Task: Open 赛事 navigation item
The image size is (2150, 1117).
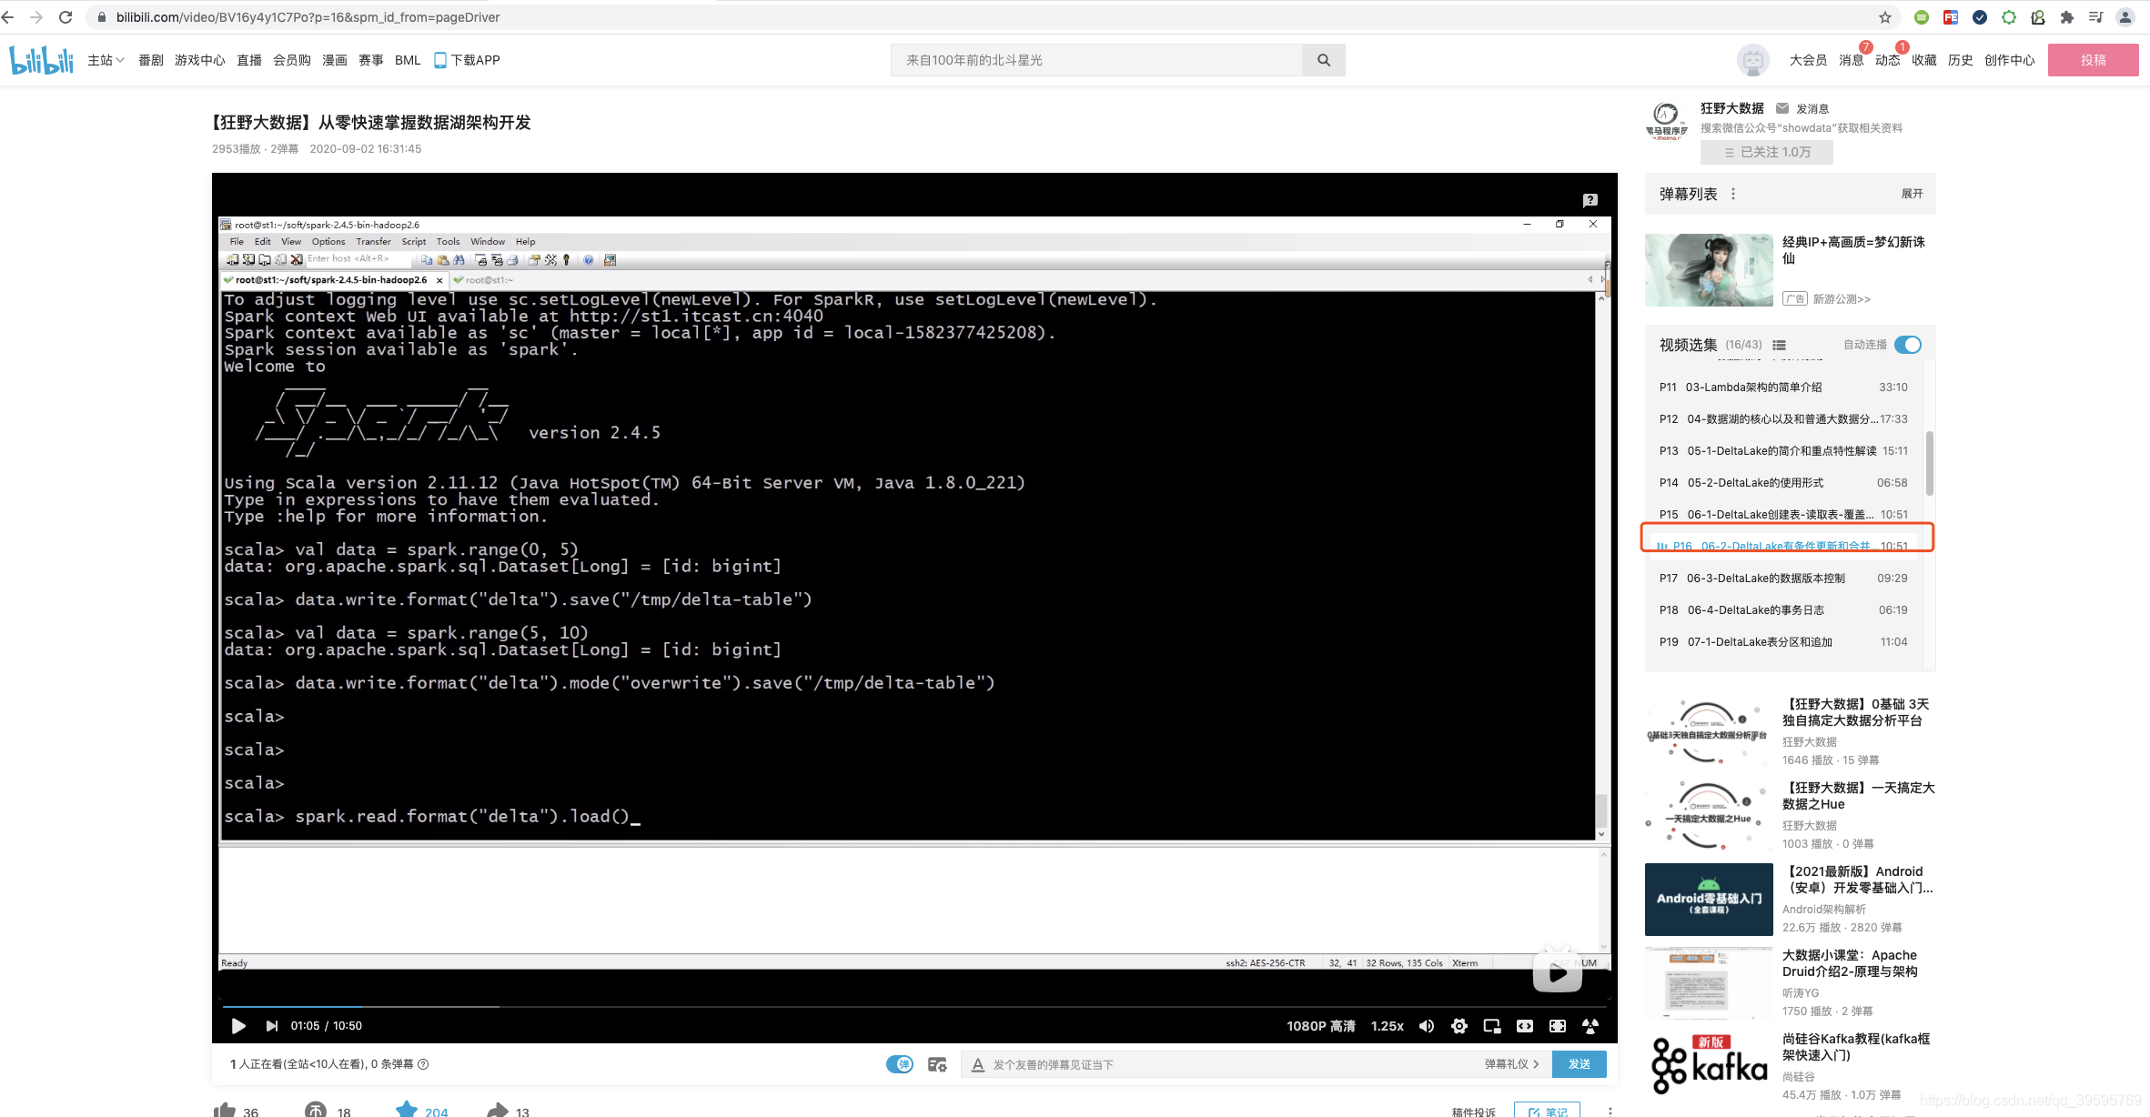Action: (371, 60)
